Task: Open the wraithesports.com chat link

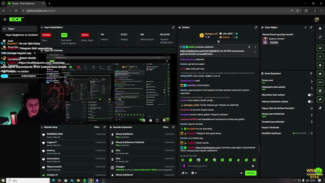Action: click(208, 147)
